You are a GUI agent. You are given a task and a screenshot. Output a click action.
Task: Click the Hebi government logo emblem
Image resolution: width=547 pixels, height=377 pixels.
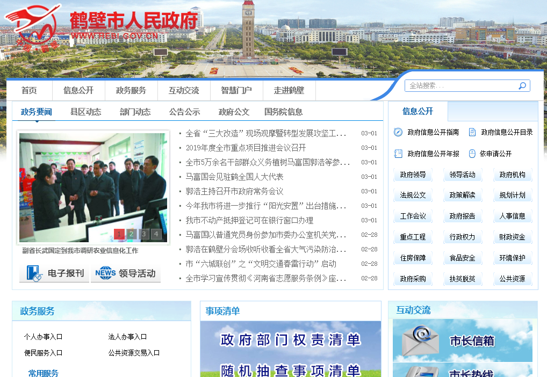(33, 27)
